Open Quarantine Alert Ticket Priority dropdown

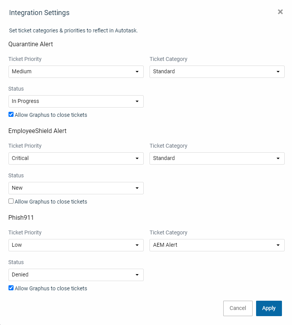76,72
